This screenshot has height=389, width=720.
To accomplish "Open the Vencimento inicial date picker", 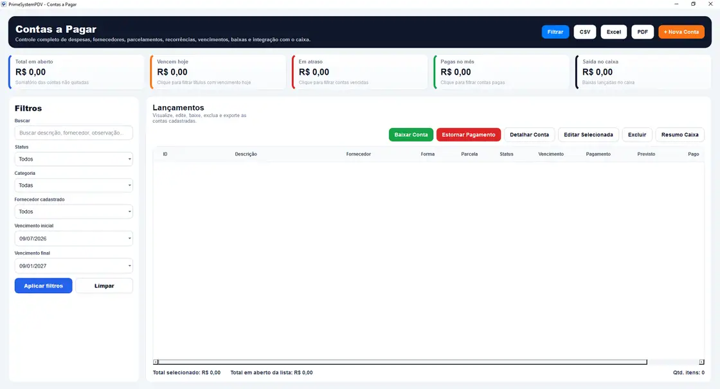I will 73,239.
